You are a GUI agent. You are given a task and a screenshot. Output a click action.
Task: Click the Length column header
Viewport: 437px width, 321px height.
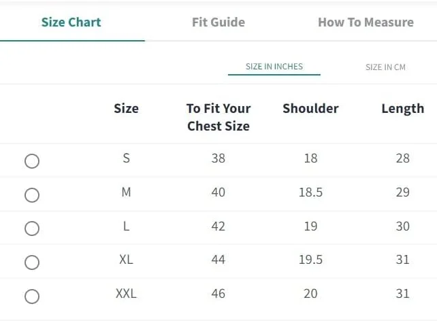[402, 108]
